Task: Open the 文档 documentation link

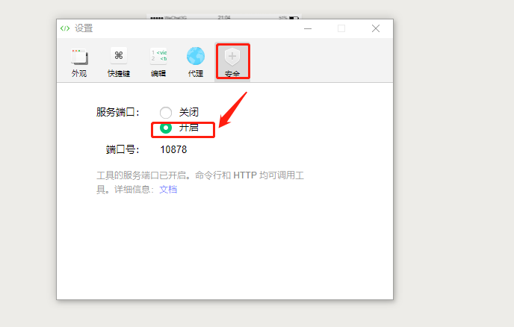Action: tap(168, 190)
